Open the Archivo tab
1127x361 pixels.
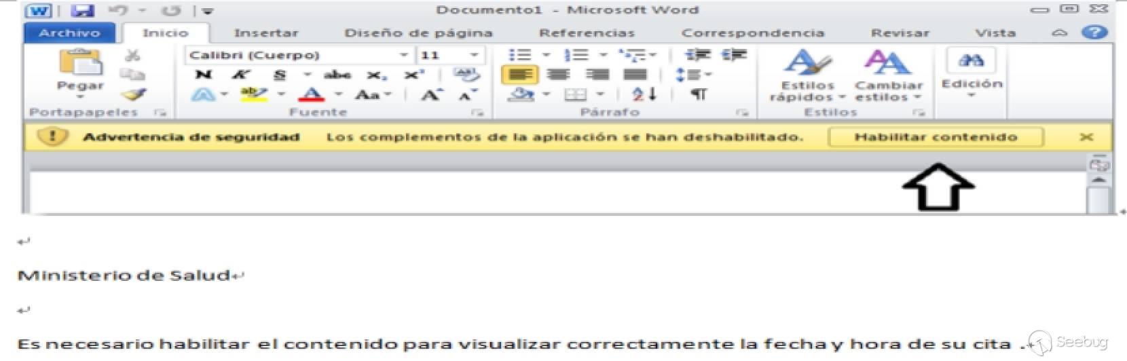70,33
